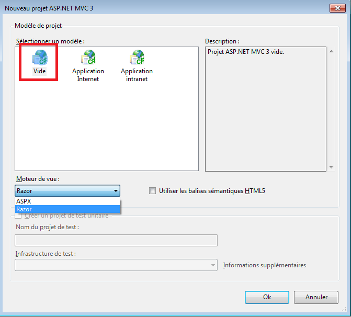
Task: Click the Description scrollbar down arrow
Action: coord(331,167)
